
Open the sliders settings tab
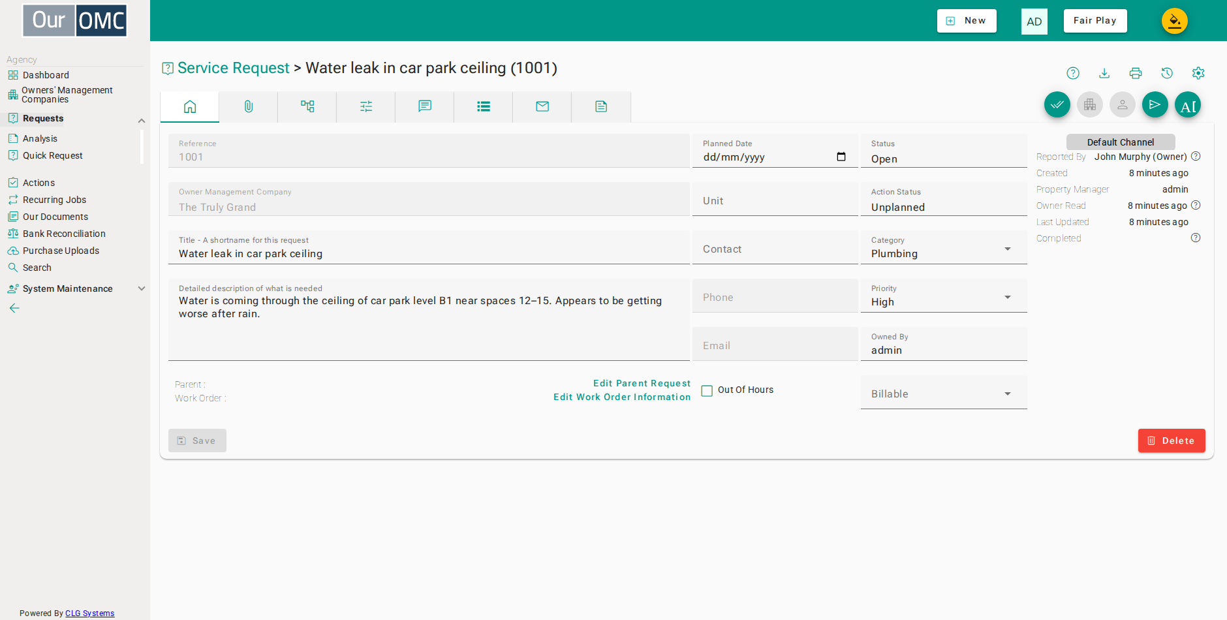366,106
